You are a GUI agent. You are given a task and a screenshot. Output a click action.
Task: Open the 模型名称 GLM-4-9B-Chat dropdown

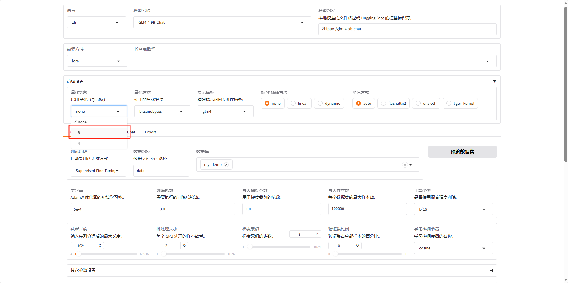222,23
